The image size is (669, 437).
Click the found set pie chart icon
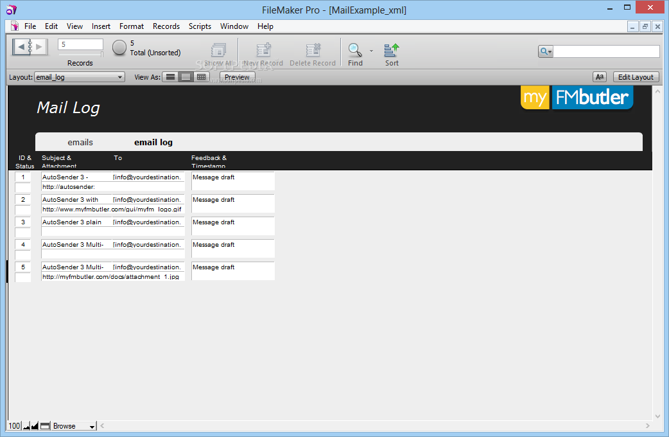(119, 48)
